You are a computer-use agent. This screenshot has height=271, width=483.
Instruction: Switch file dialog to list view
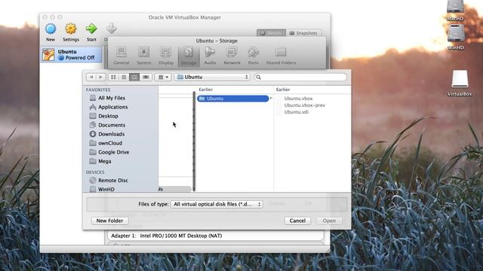124,77
